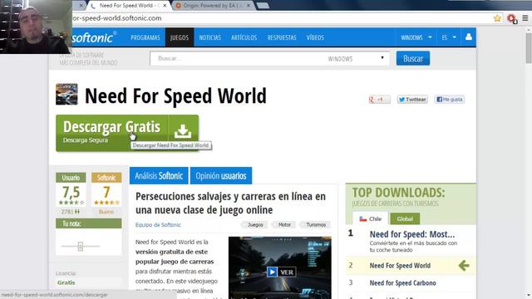Click the Usuario 7,5 rating box
The width and height of the screenshot is (532, 299).
71,190
